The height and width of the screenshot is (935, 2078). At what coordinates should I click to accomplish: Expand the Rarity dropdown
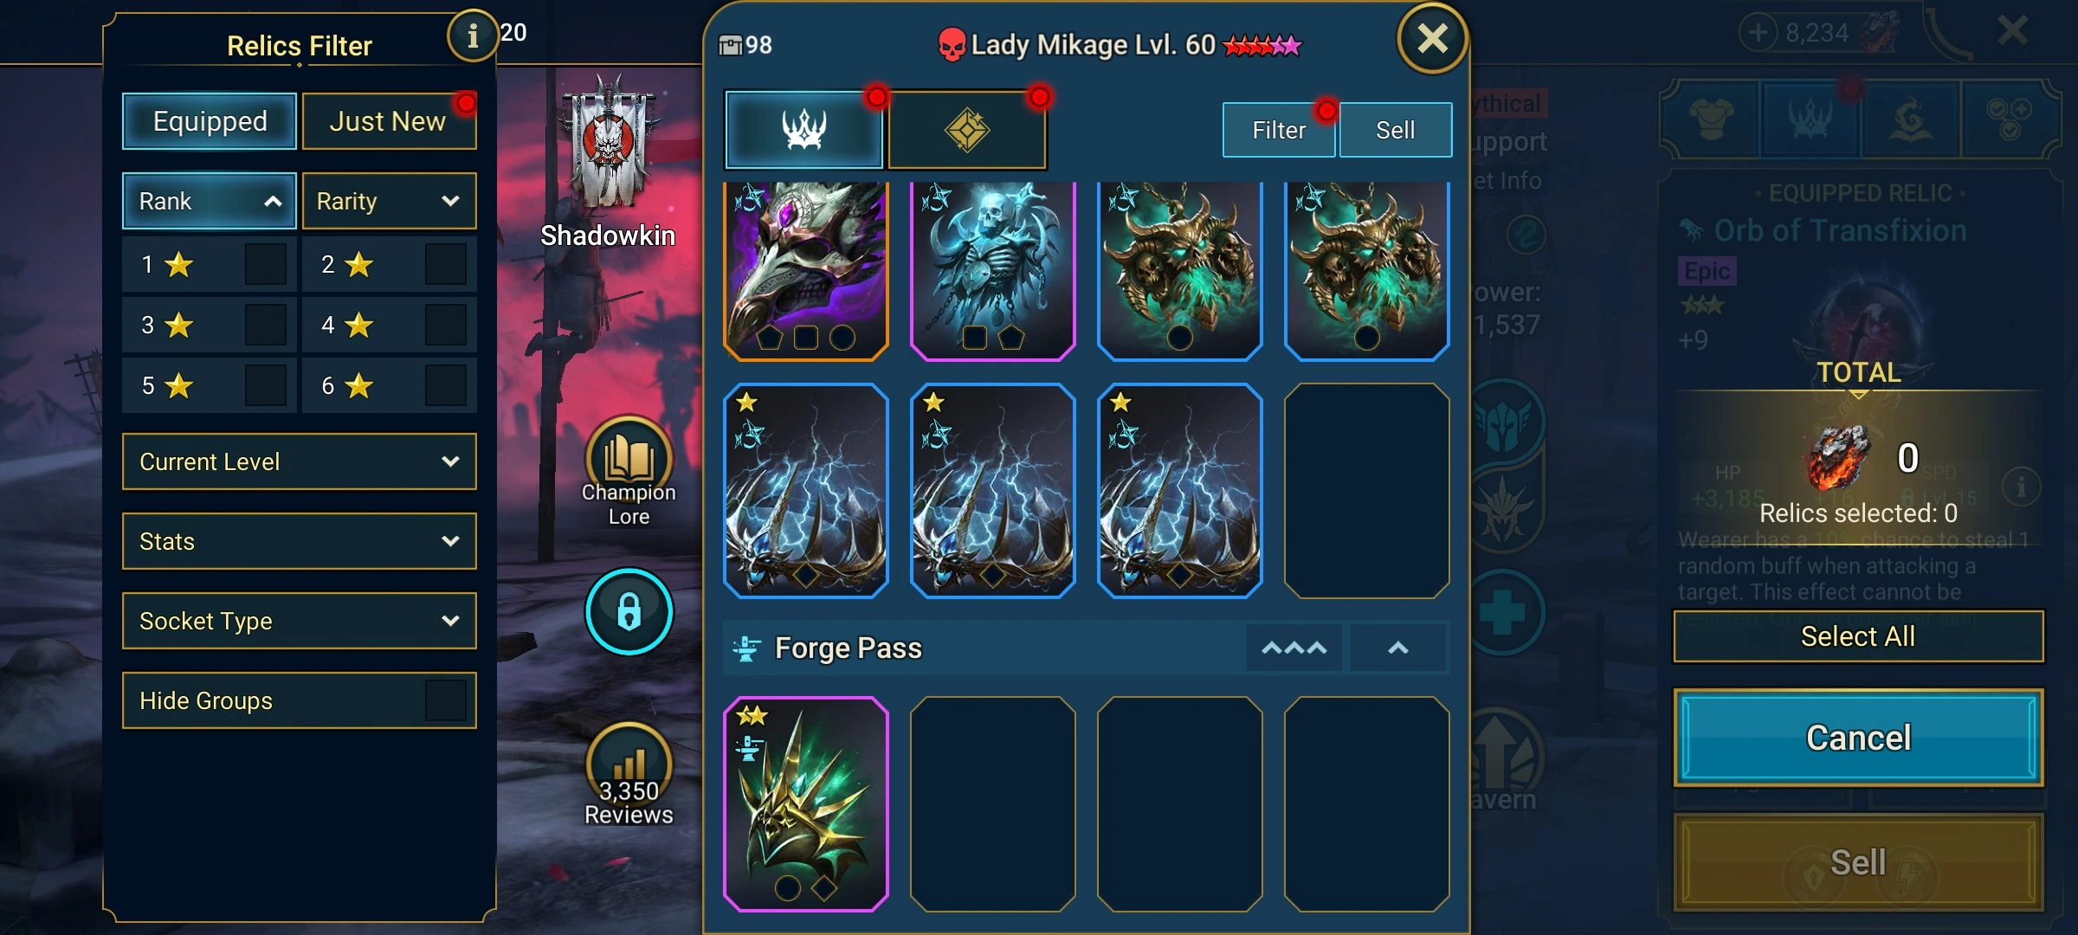(389, 201)
